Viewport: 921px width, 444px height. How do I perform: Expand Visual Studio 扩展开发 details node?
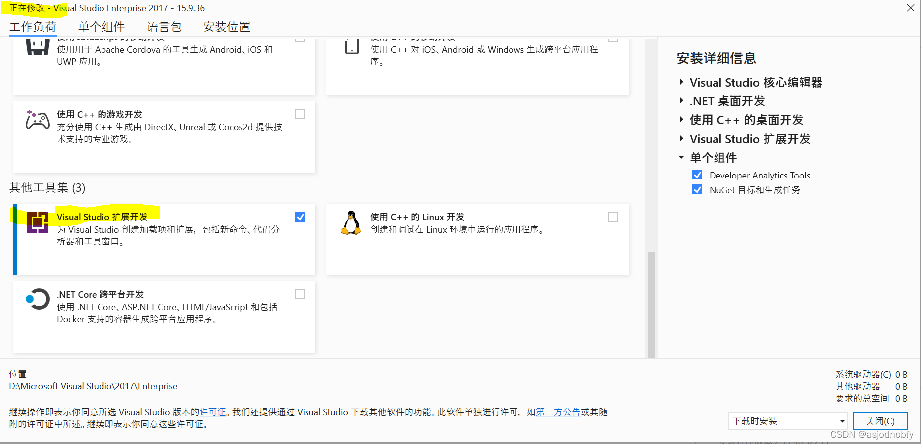682,138
